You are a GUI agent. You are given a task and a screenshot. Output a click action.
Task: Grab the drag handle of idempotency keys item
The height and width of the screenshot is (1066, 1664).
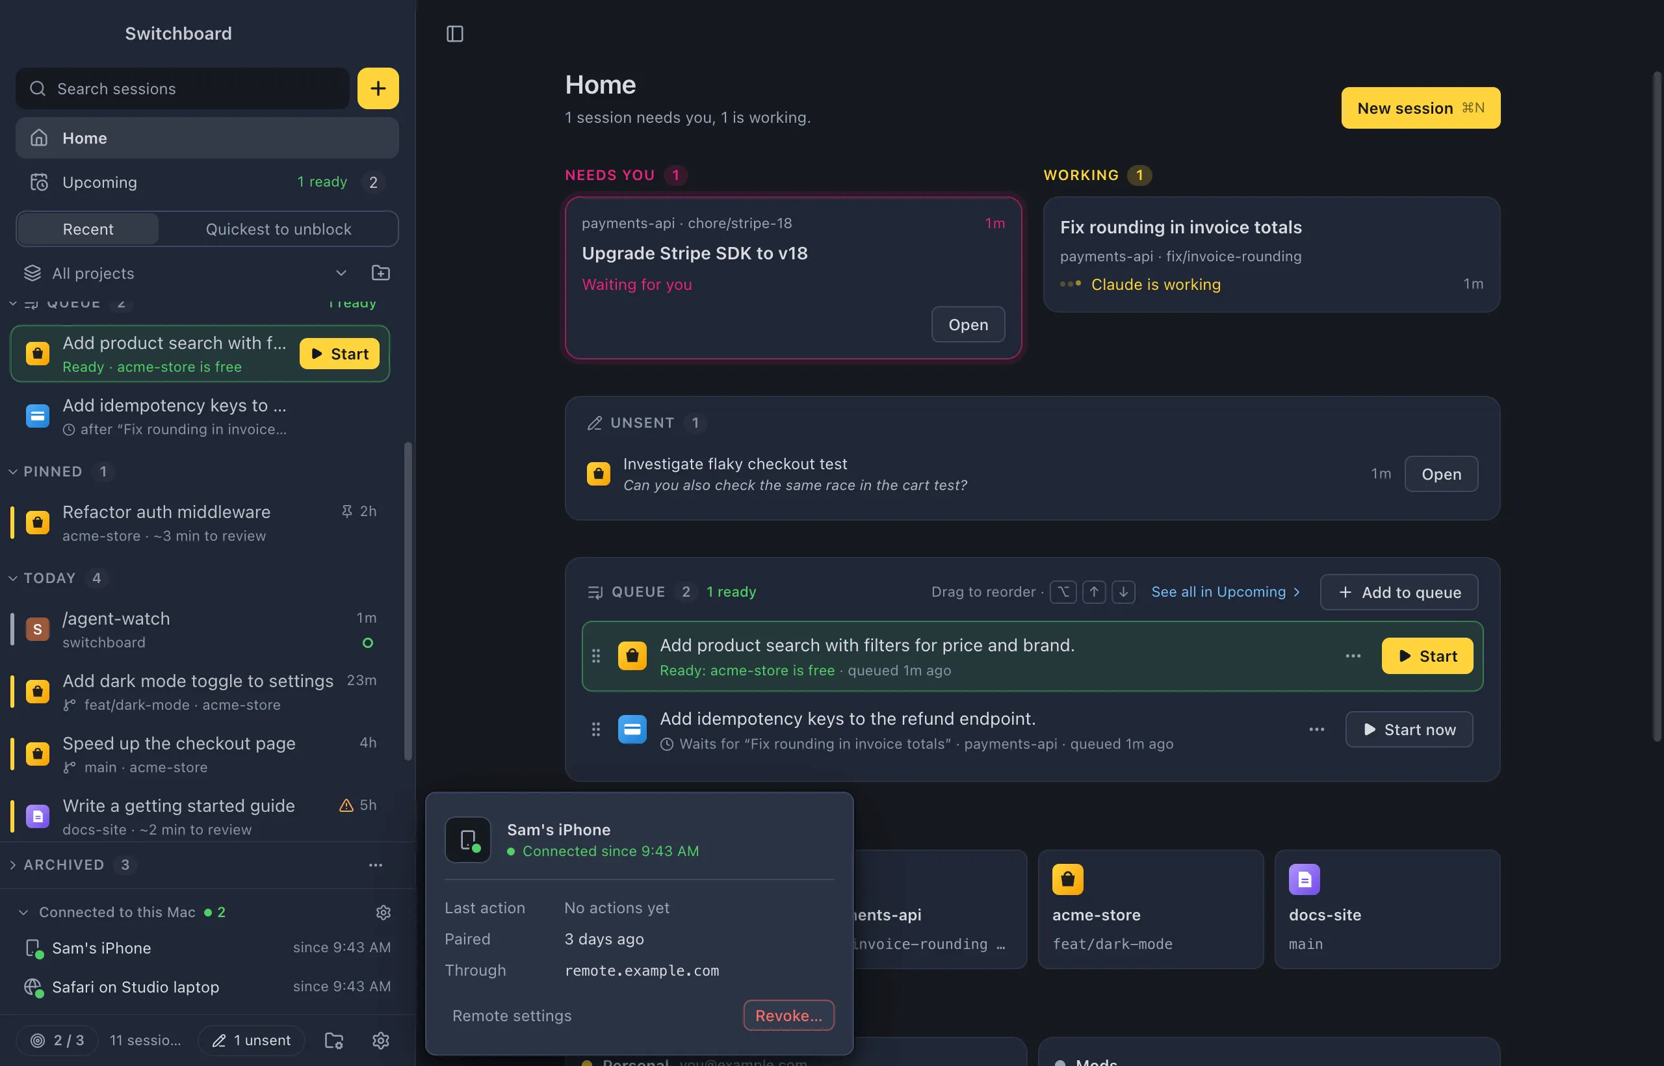[596, 729]
